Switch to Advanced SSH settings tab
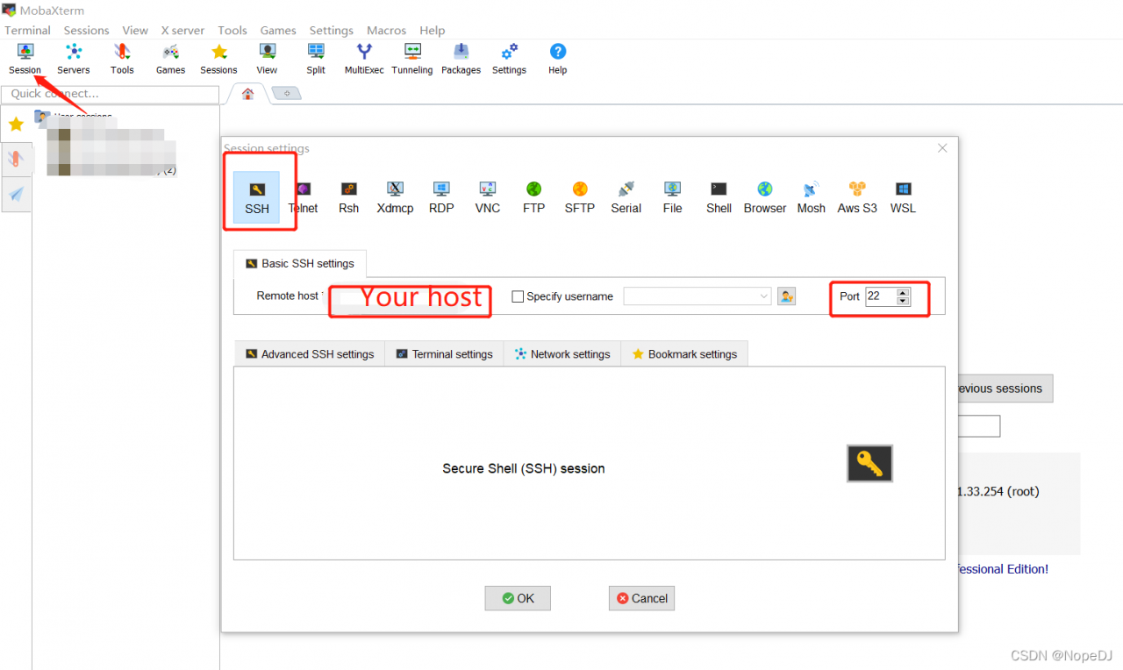 (x=310, y=354)
